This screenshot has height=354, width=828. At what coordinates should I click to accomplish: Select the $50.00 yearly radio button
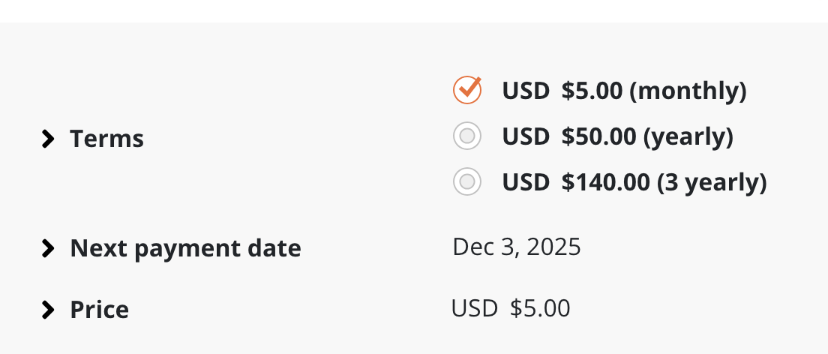(x=467, y=136)
